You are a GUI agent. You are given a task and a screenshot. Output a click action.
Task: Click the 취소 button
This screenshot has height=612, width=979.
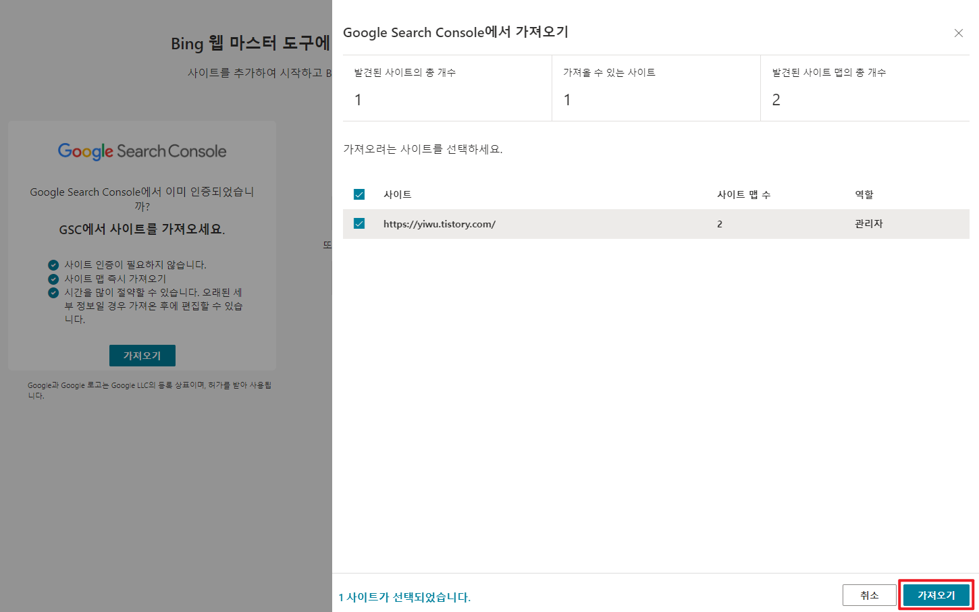(870, 595)
